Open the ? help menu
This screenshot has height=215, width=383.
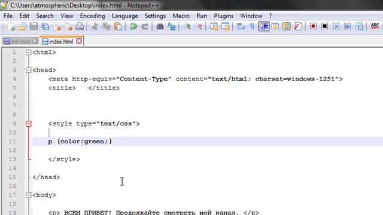[270, 16]
